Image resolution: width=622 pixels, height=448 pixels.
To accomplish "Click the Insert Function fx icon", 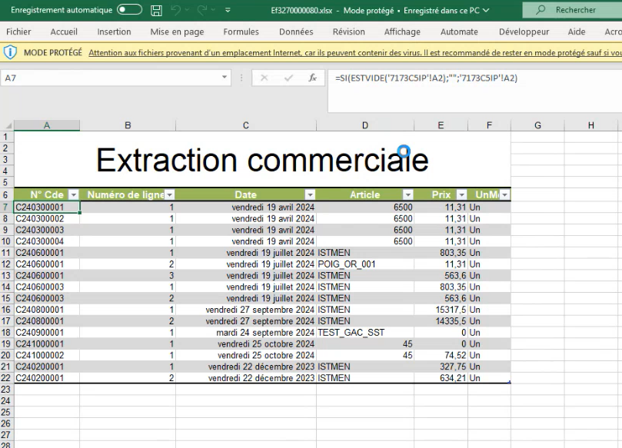I will point(313,78).
